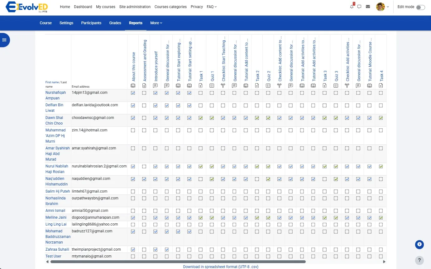The image size is (431, 269).
Task: Click the quiz icon below Quiz 1
Action: [x=212, y=85]
